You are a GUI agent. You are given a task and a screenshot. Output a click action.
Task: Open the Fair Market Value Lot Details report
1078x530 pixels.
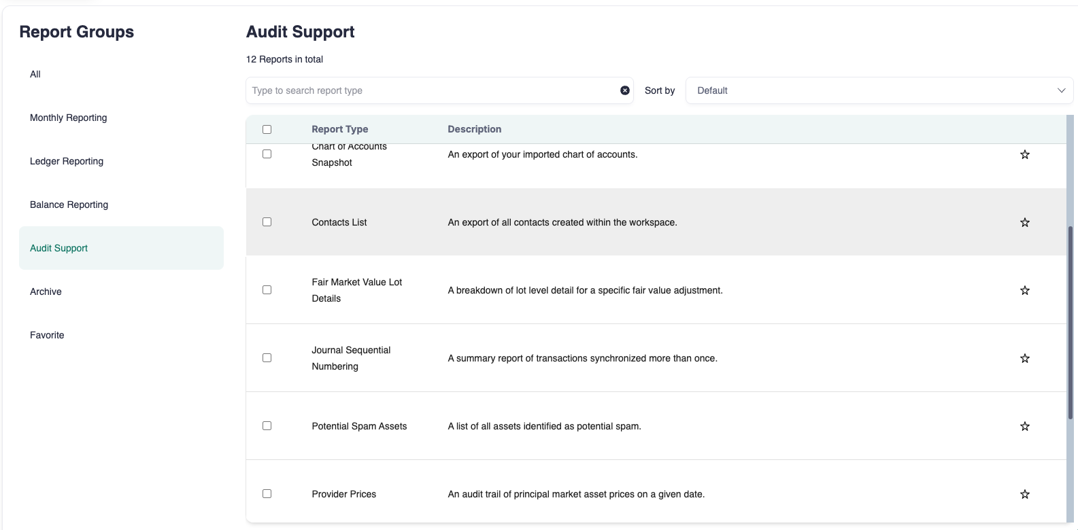point(356,290)
